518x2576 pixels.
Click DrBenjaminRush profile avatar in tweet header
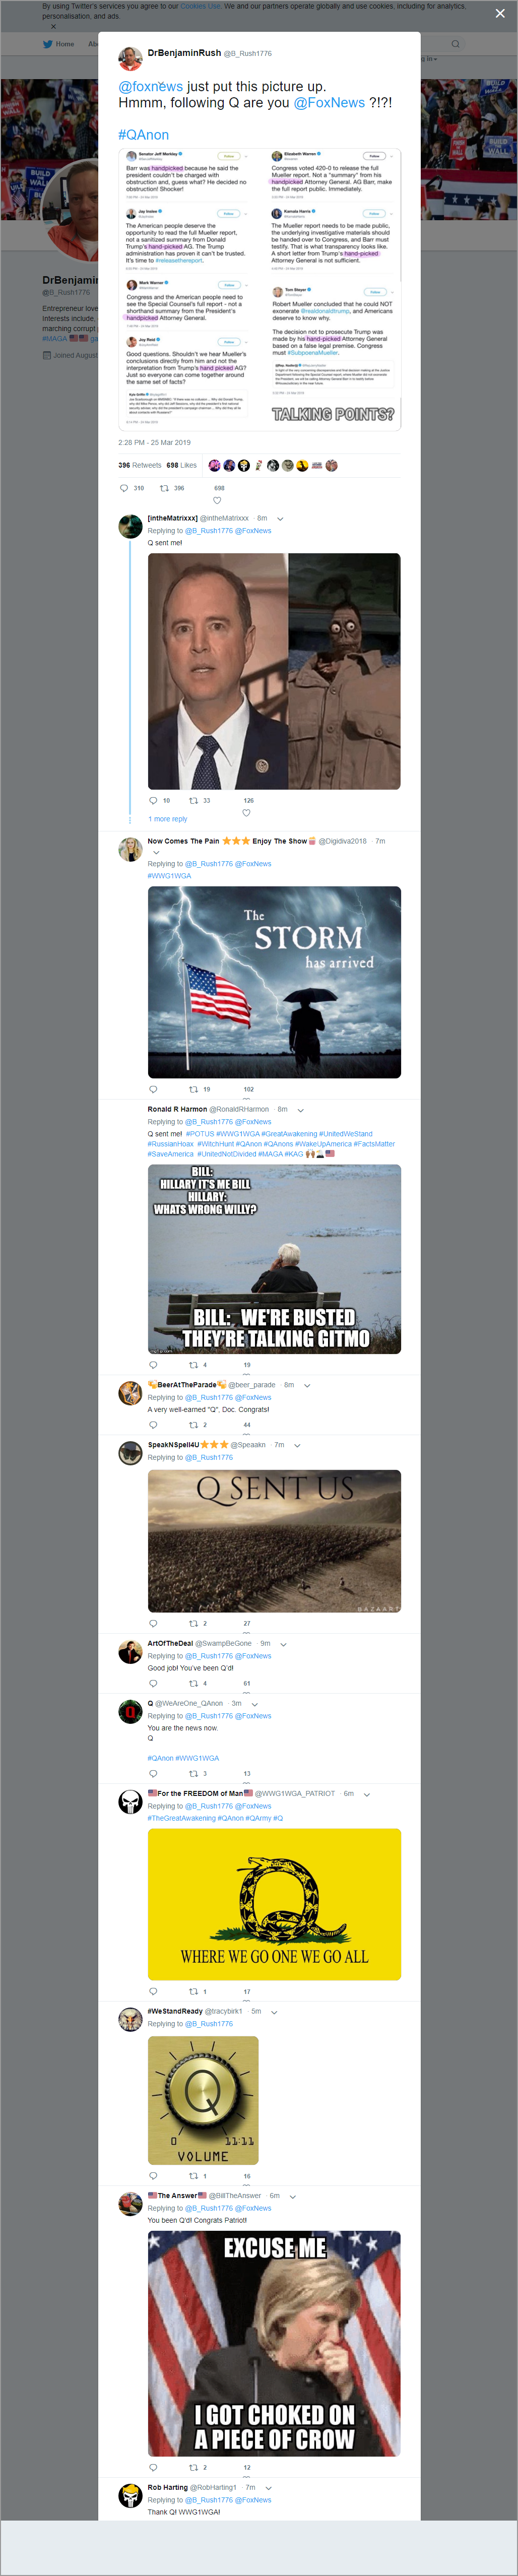[x=130, y=58]
